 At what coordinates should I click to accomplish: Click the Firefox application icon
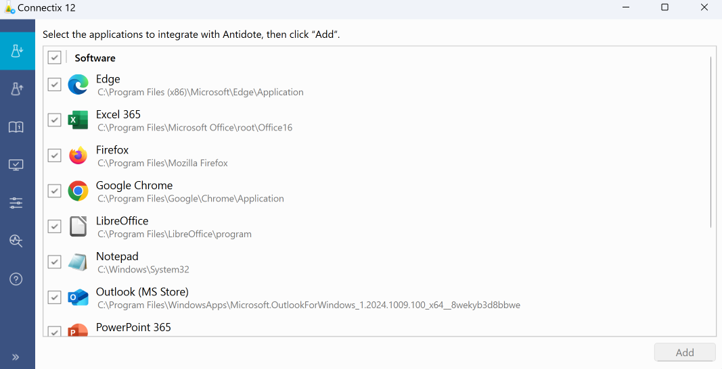[78, 155]
